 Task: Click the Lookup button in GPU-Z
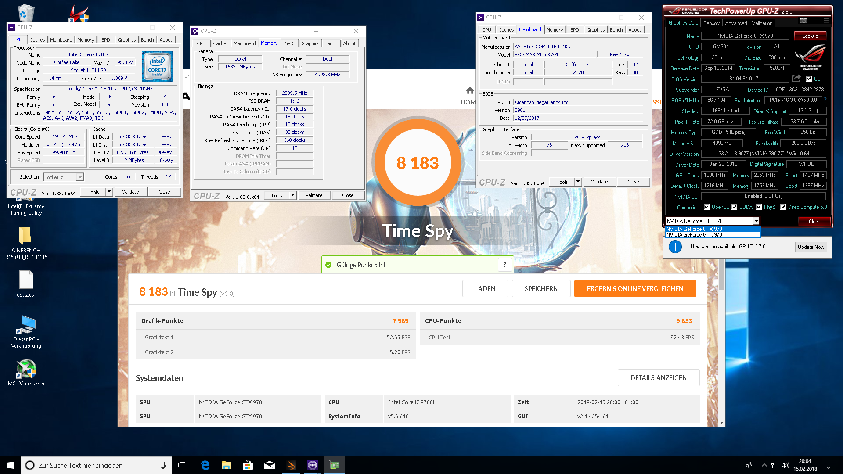point(810,36)
